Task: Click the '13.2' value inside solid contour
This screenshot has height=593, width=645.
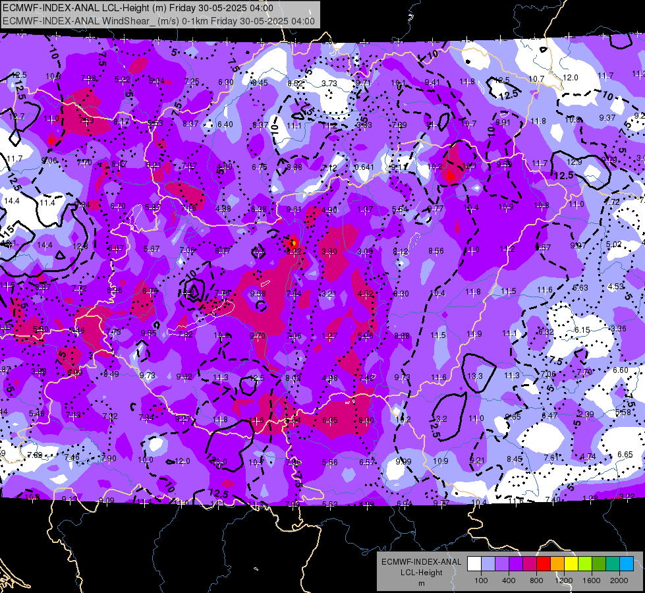Action: point(439,418)
